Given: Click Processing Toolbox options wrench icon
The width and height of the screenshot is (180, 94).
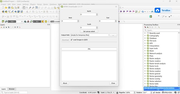Looking at the screenshot, I should pos(159,27).
